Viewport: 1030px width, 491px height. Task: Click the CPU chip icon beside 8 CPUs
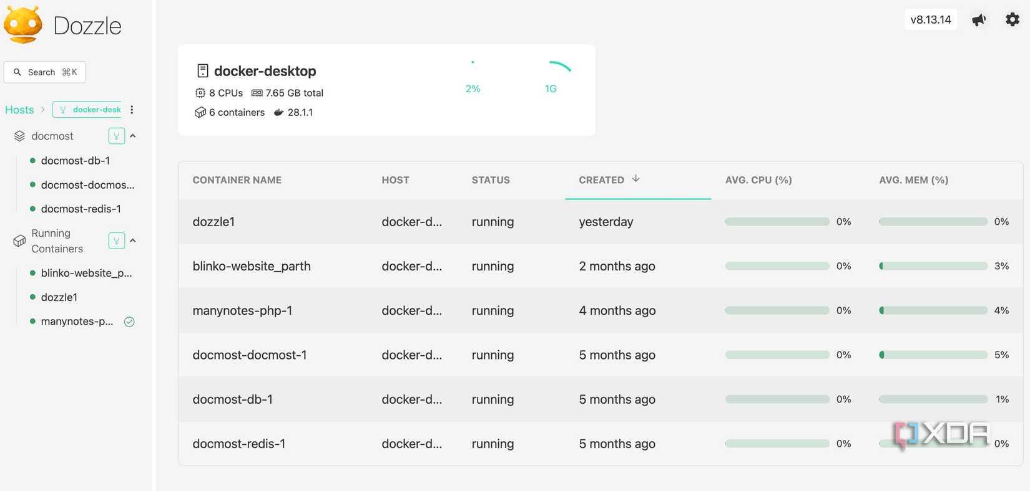click(200, 93)
